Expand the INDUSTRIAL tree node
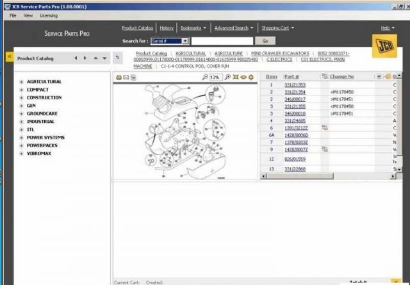 coord(21,122)
